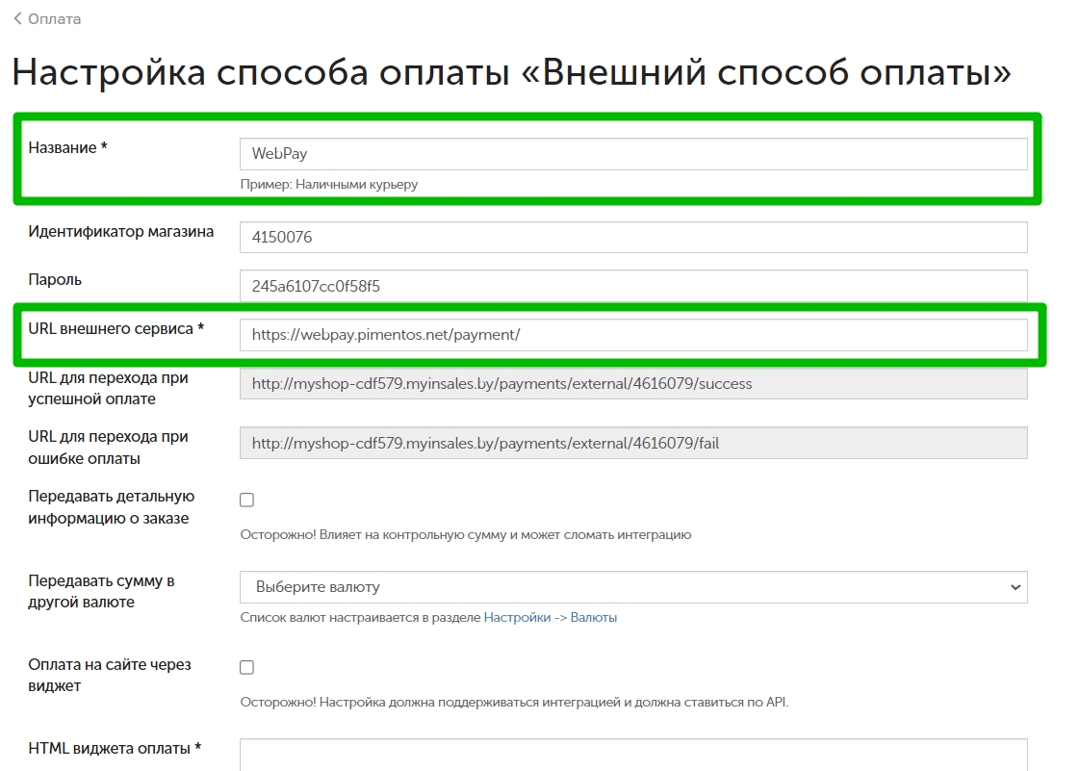1080x771 pixels.
Task: Click the payment error redirect URL field
Action: 632,443
